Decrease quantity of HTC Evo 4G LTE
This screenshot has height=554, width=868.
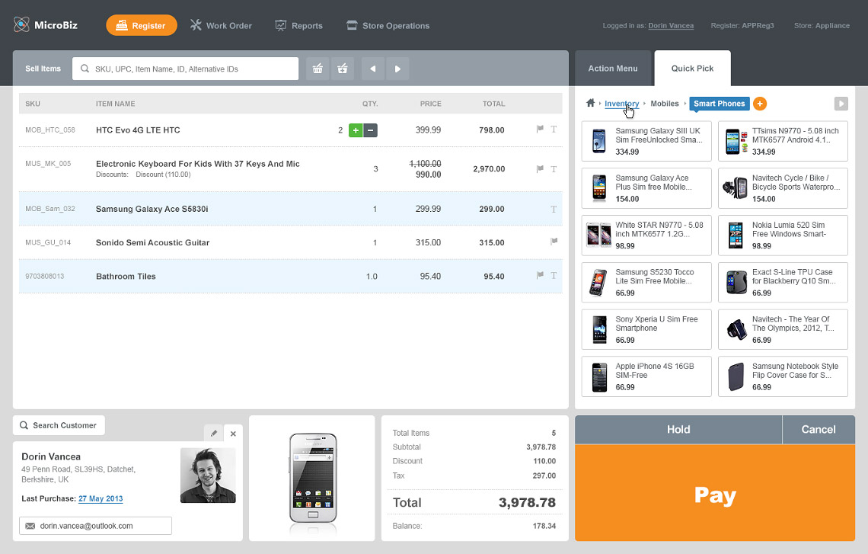click(x=370, y=130)
